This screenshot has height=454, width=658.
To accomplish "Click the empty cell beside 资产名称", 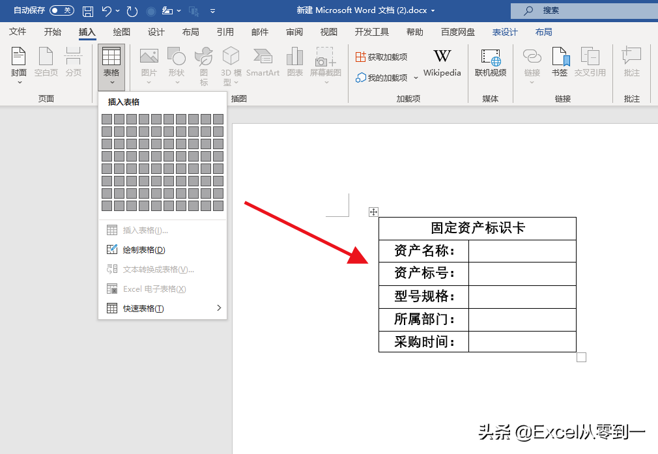I will coord(522,251).
